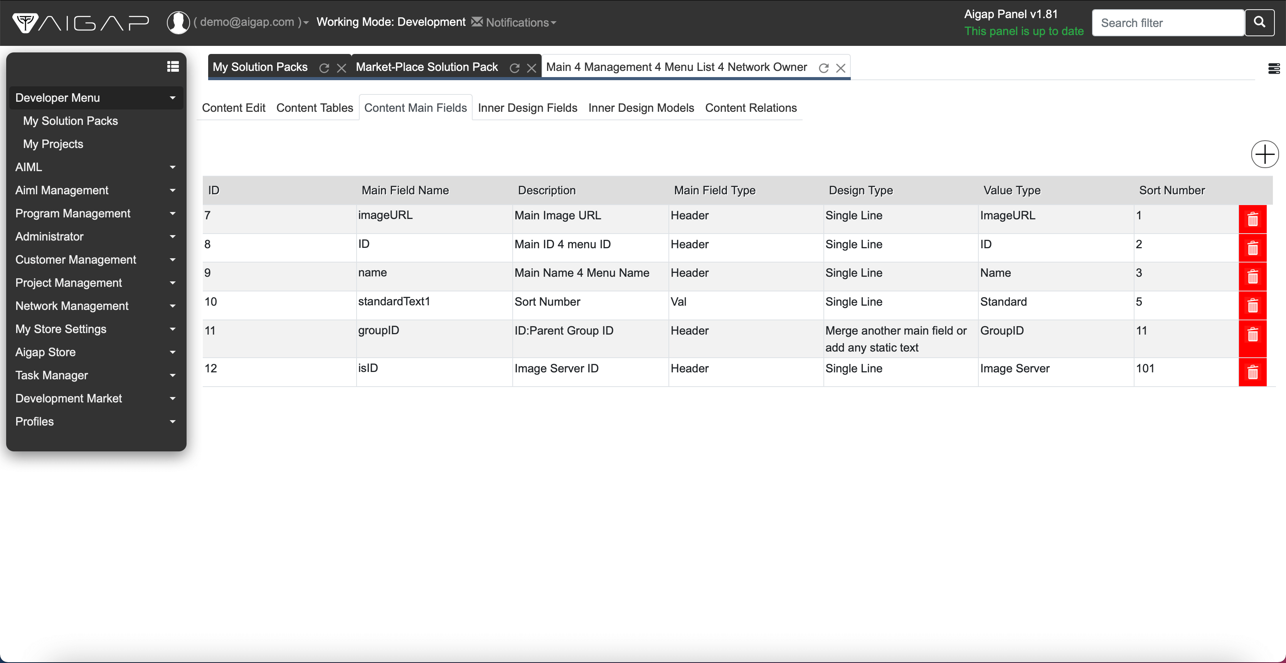Image resolution: width=1286 pixels, height=663 pixels.
Task: Delete the name field row
Action: click(1252, 277)
